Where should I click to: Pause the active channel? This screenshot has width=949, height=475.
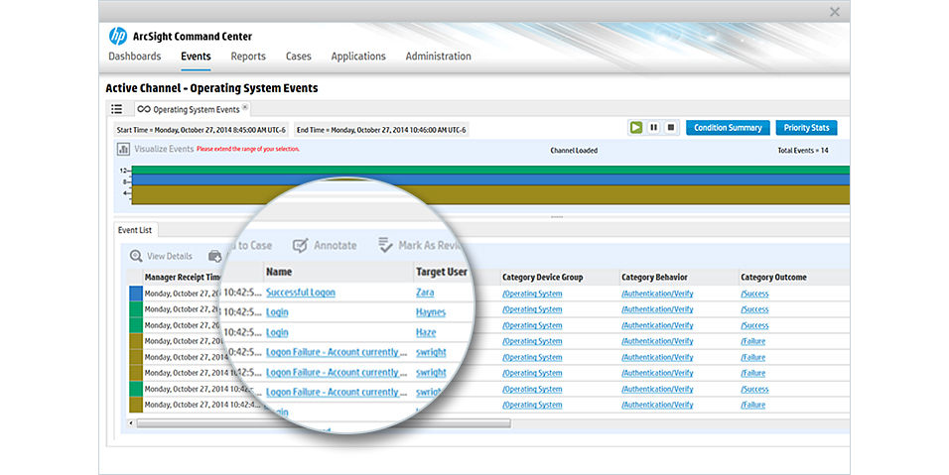(653, 128)
